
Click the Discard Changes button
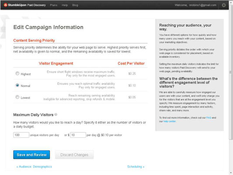pos(74,155)
